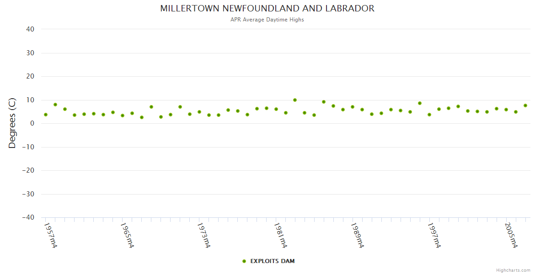
Task: Select the first data point for 1957
Action: click(x=46, y=115)
